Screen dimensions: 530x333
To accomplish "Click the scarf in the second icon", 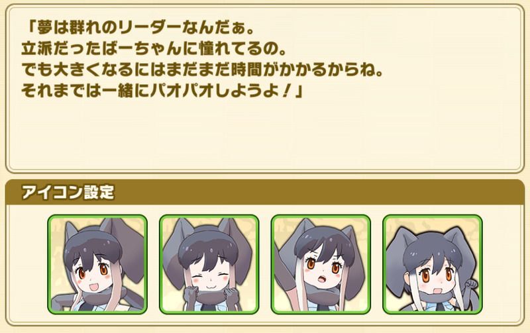I will click(209, 297).
